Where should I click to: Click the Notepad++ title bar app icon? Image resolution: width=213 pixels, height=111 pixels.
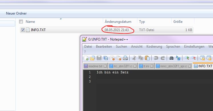(84, 39)
